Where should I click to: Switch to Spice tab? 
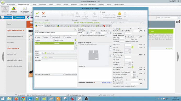tap(99, 26)
